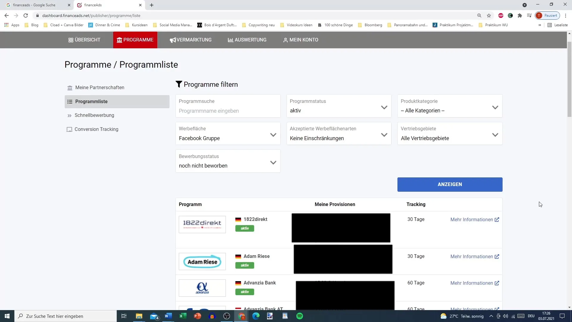Open the Mail app on taskbar
The width and height of the screenshot is (572, 322).
tap(154, 316)
